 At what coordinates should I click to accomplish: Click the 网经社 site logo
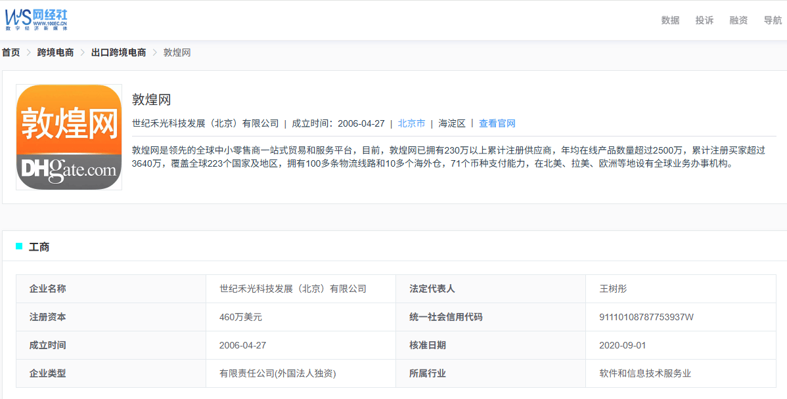coord(35,20)
